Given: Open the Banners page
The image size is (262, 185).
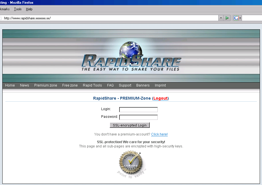Looking at the screenshot, I should (143, 85).
